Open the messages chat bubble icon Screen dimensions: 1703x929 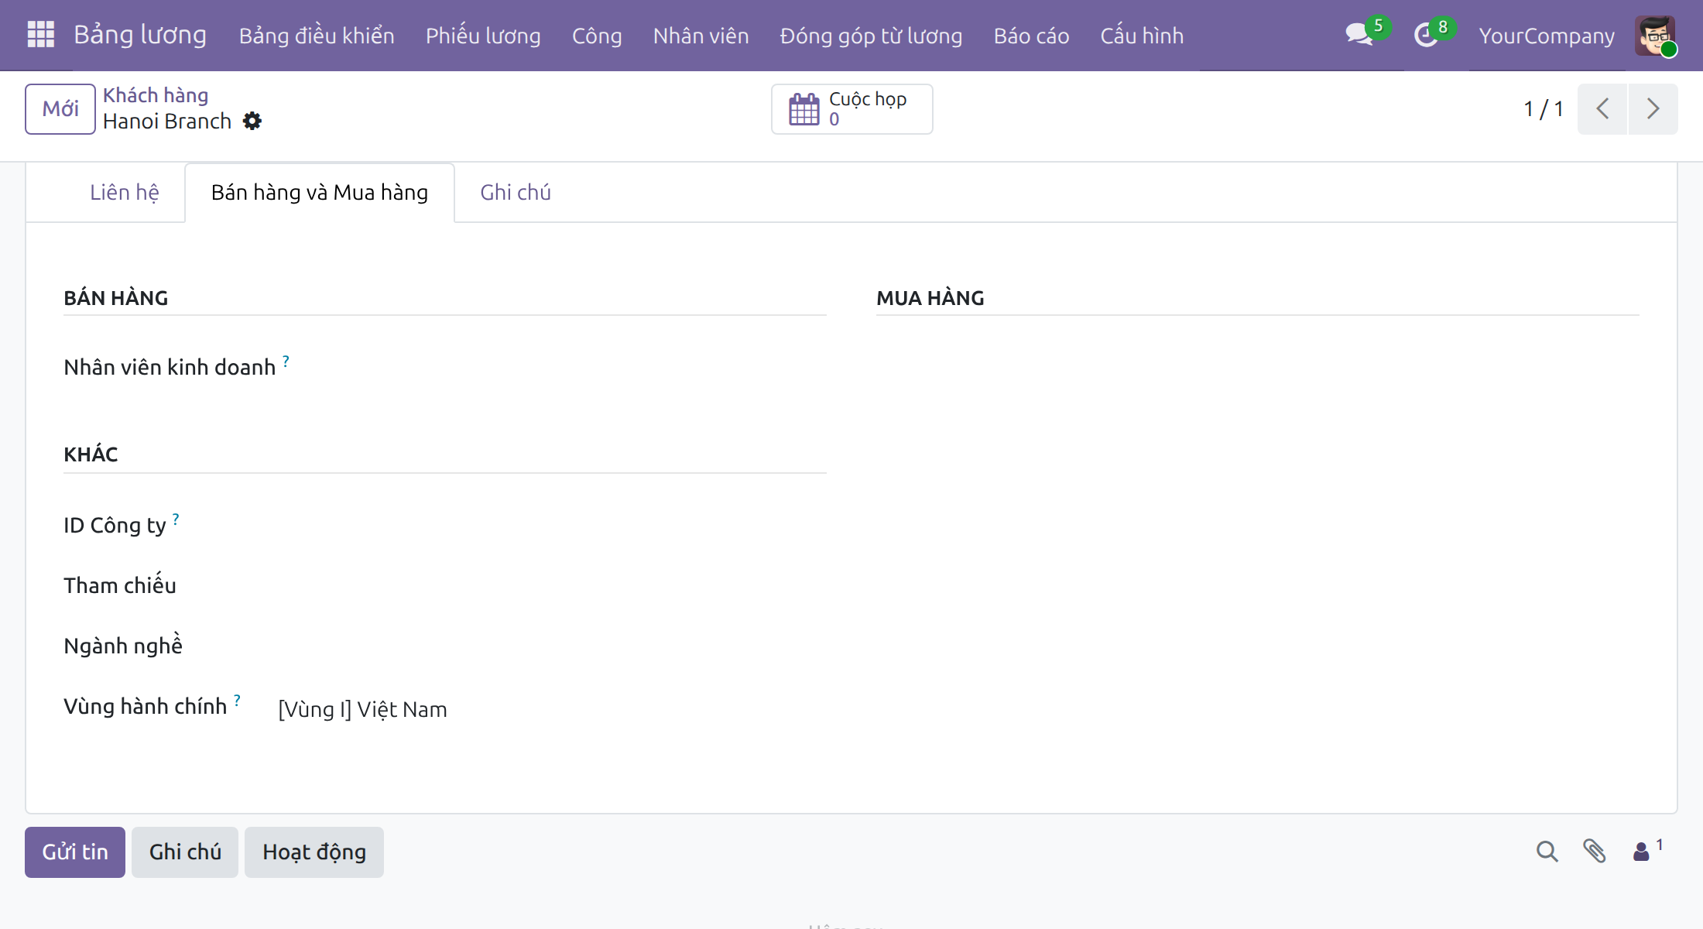(x=1359, y=35)
